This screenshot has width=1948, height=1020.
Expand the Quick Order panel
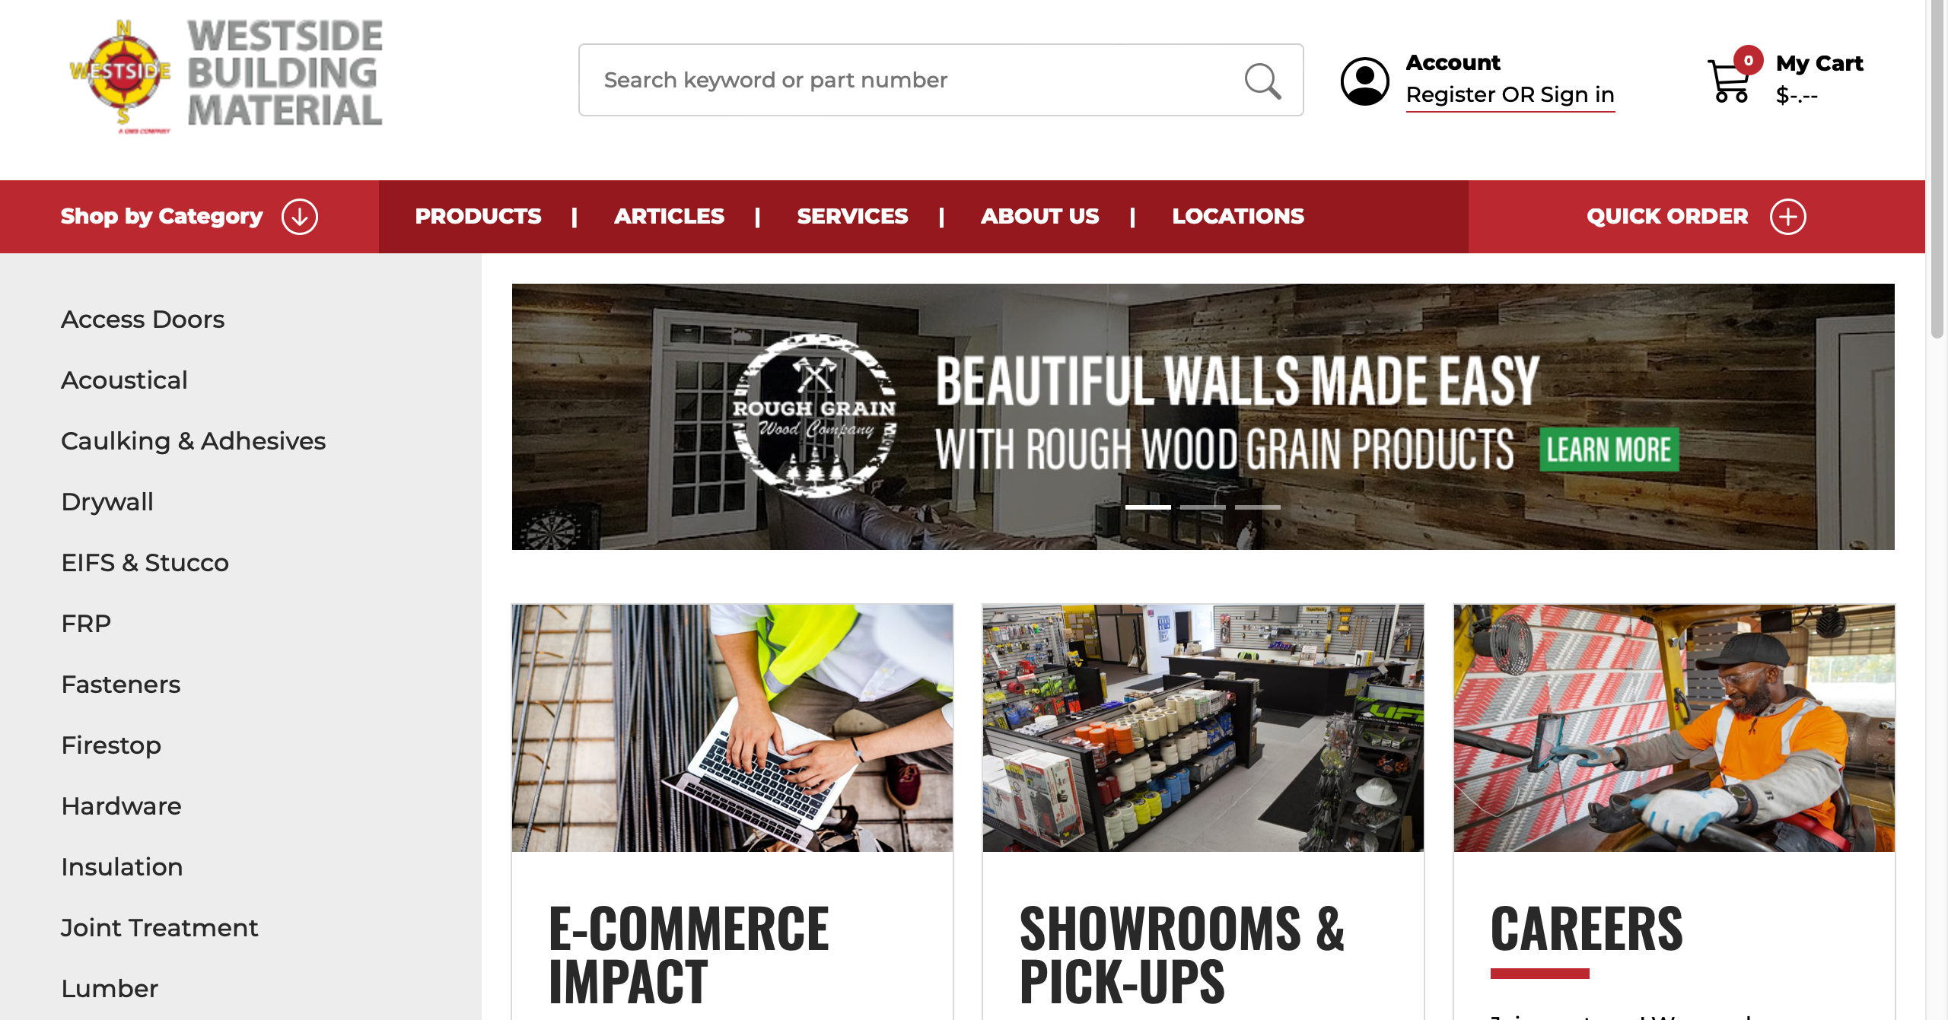(x=1696, y=217)
